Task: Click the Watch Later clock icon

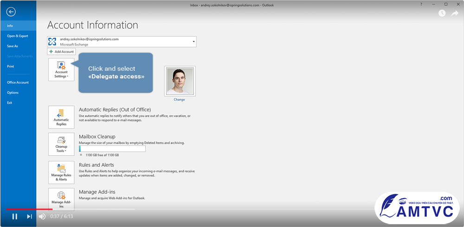Action: click(442, 13)
